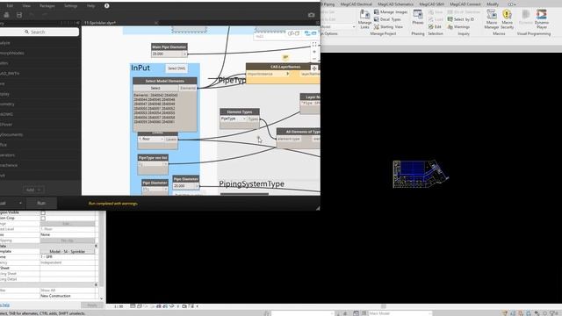This screenshot has height=316, width=562.
Task: Open Phases dialog icon
Action: pyautogui.click(x=418, y=17)
